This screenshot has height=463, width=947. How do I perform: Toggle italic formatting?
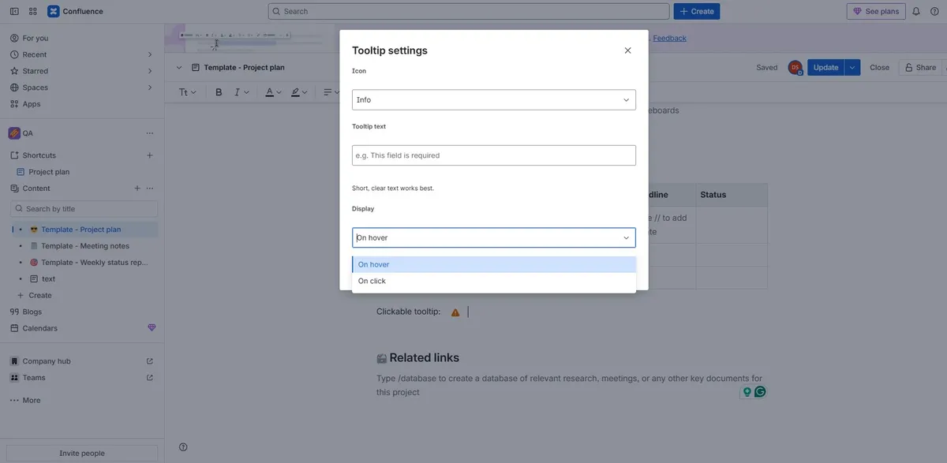pyautogui.click(x=237, y=92)
